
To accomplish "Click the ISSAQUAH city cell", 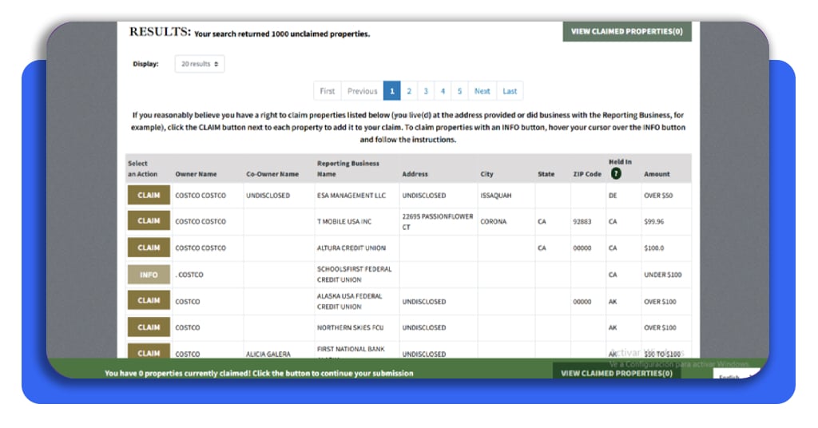I will (495, 196).
